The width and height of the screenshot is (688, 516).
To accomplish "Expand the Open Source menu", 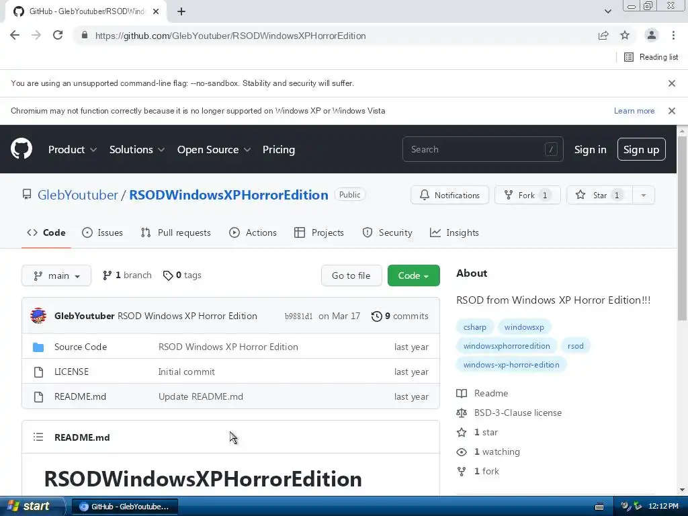I will point(214,150).
